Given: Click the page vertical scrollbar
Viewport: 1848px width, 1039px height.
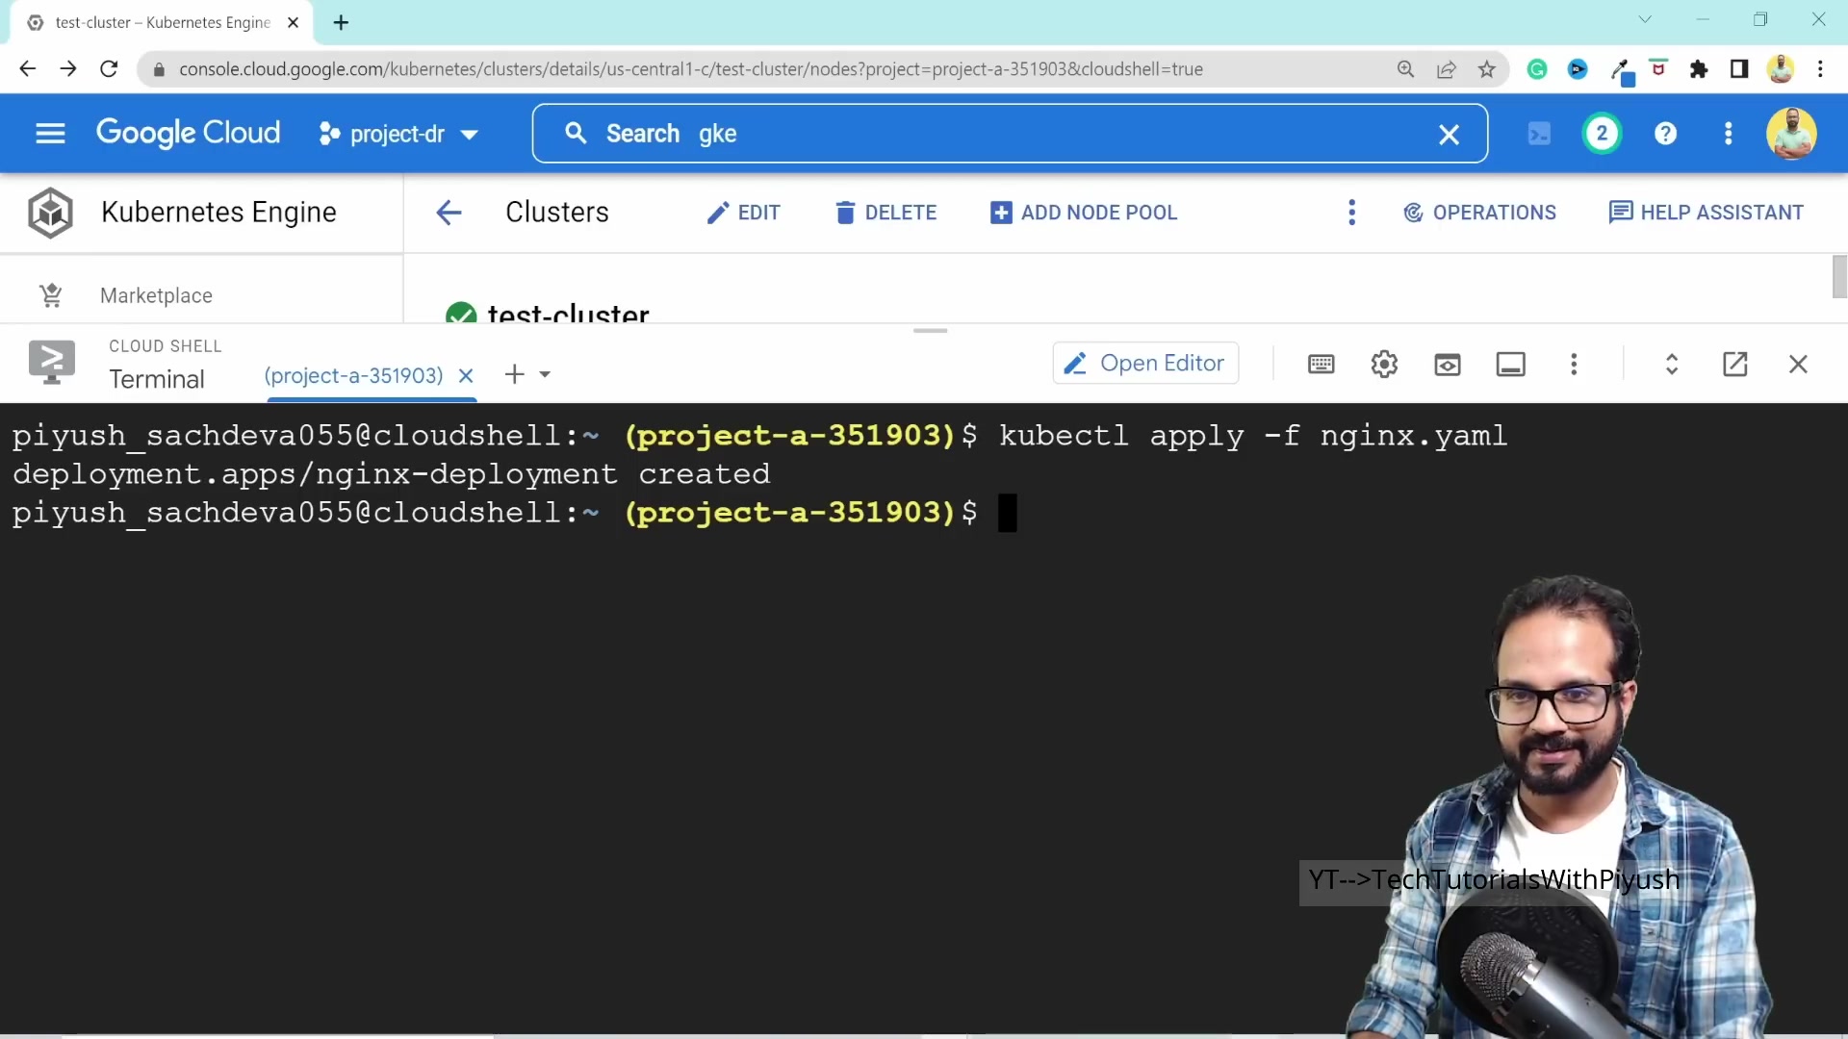Looking at the screenshot, I should point(1839,277).
